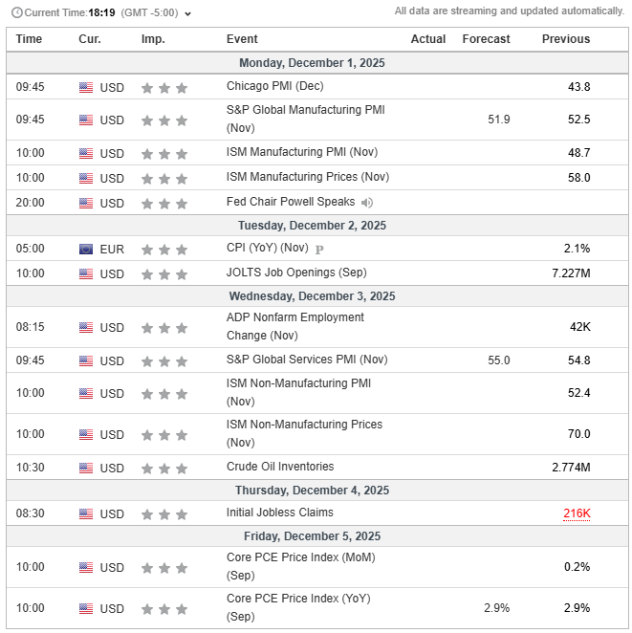The height and width of the screenshot is (633, 632).
Task: Click the US flag in the Chicago PMI row
Action: [86, 87]
